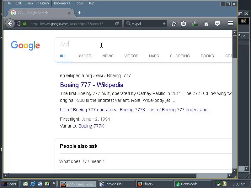Focus the address bar URL field
The width and height of the screenshot is (251, 188).
click(x=67, y=24)
